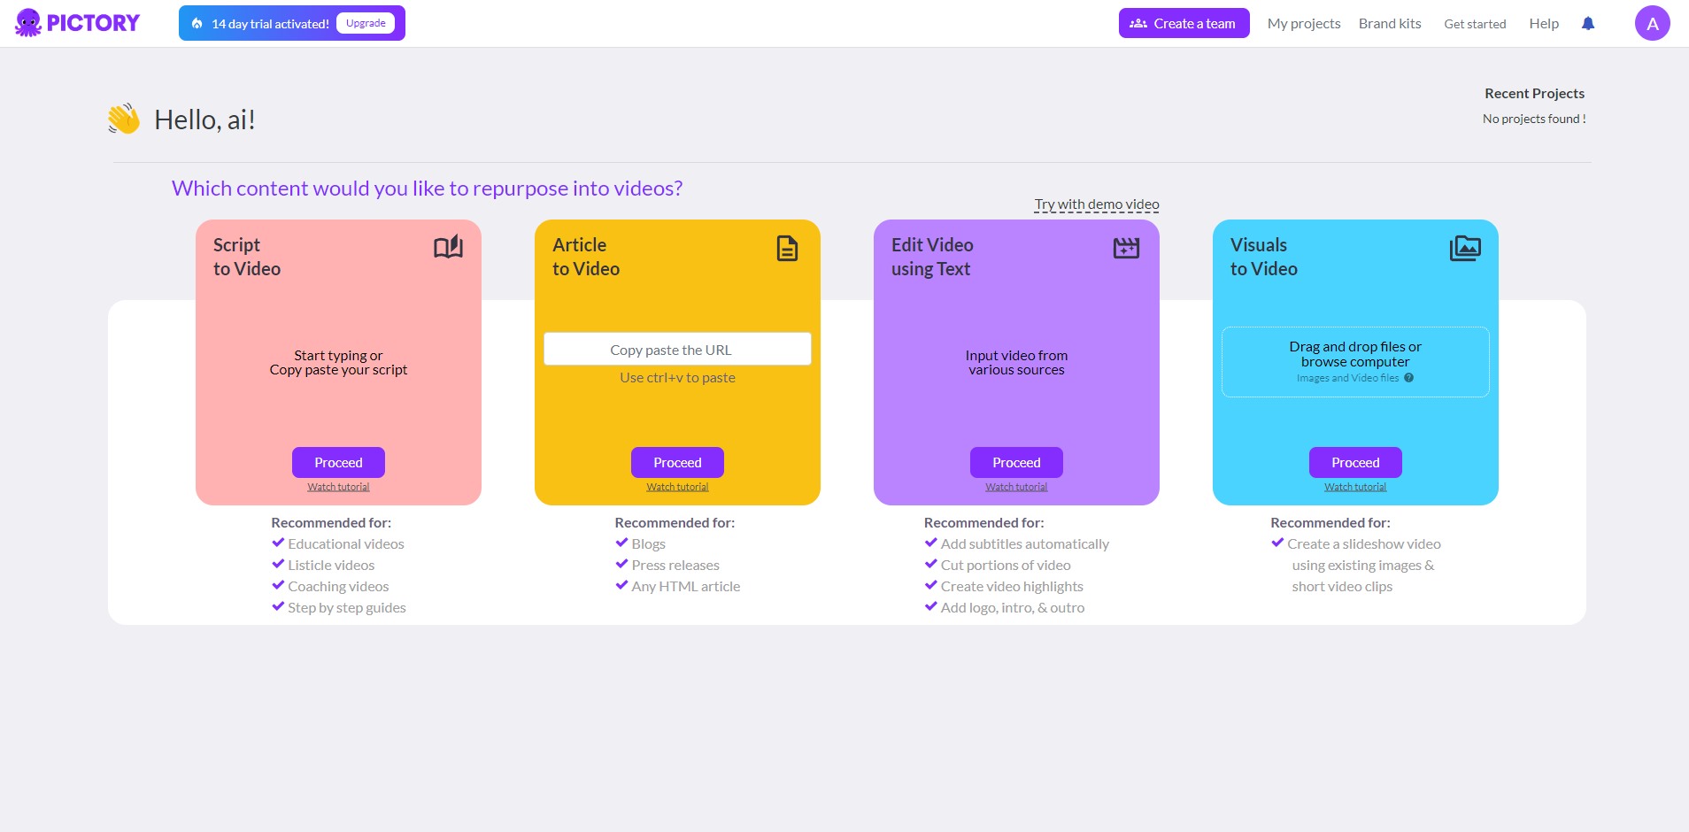Screen dimensions: 1689x832
Task: Click the 'Article to Video' card title
Action: (586, 257)
